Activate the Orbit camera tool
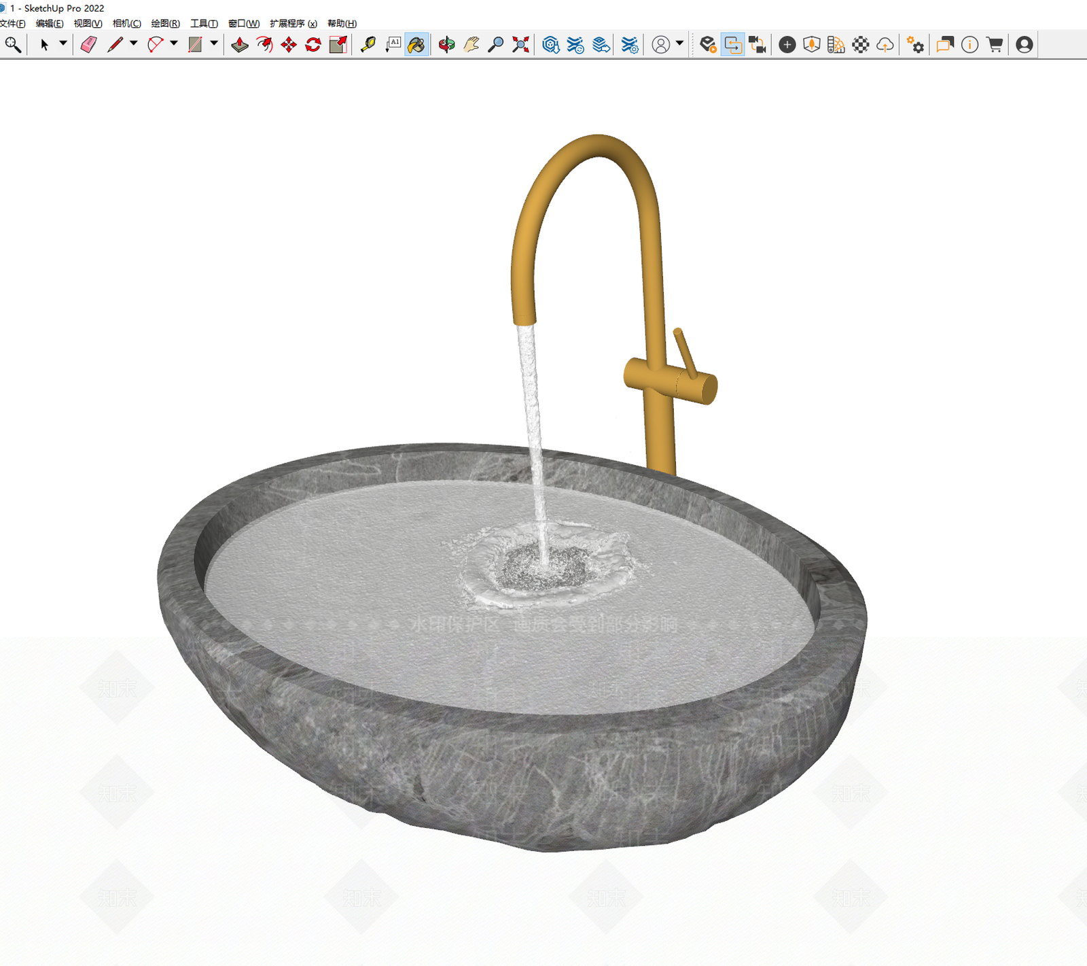The height and width of the screenshot is (966, 1087). [x=446, y=45]
